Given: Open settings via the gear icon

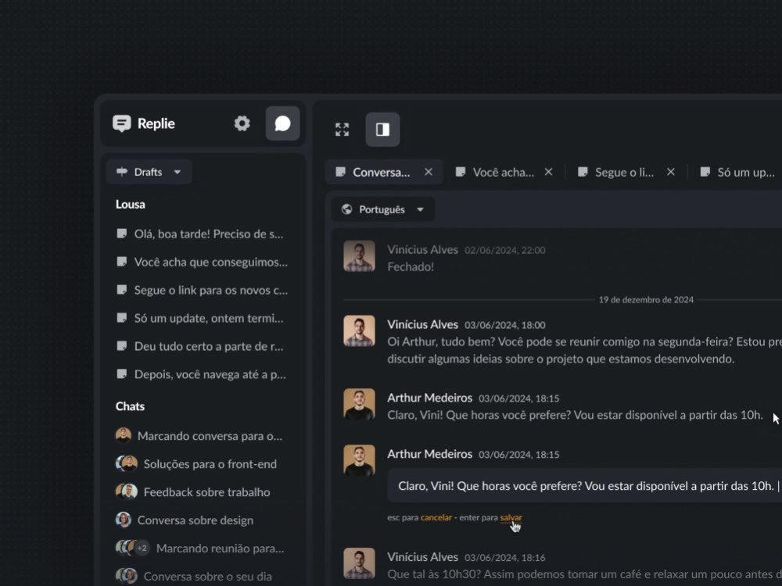Looking at the screenshot, I should [242, 123].
